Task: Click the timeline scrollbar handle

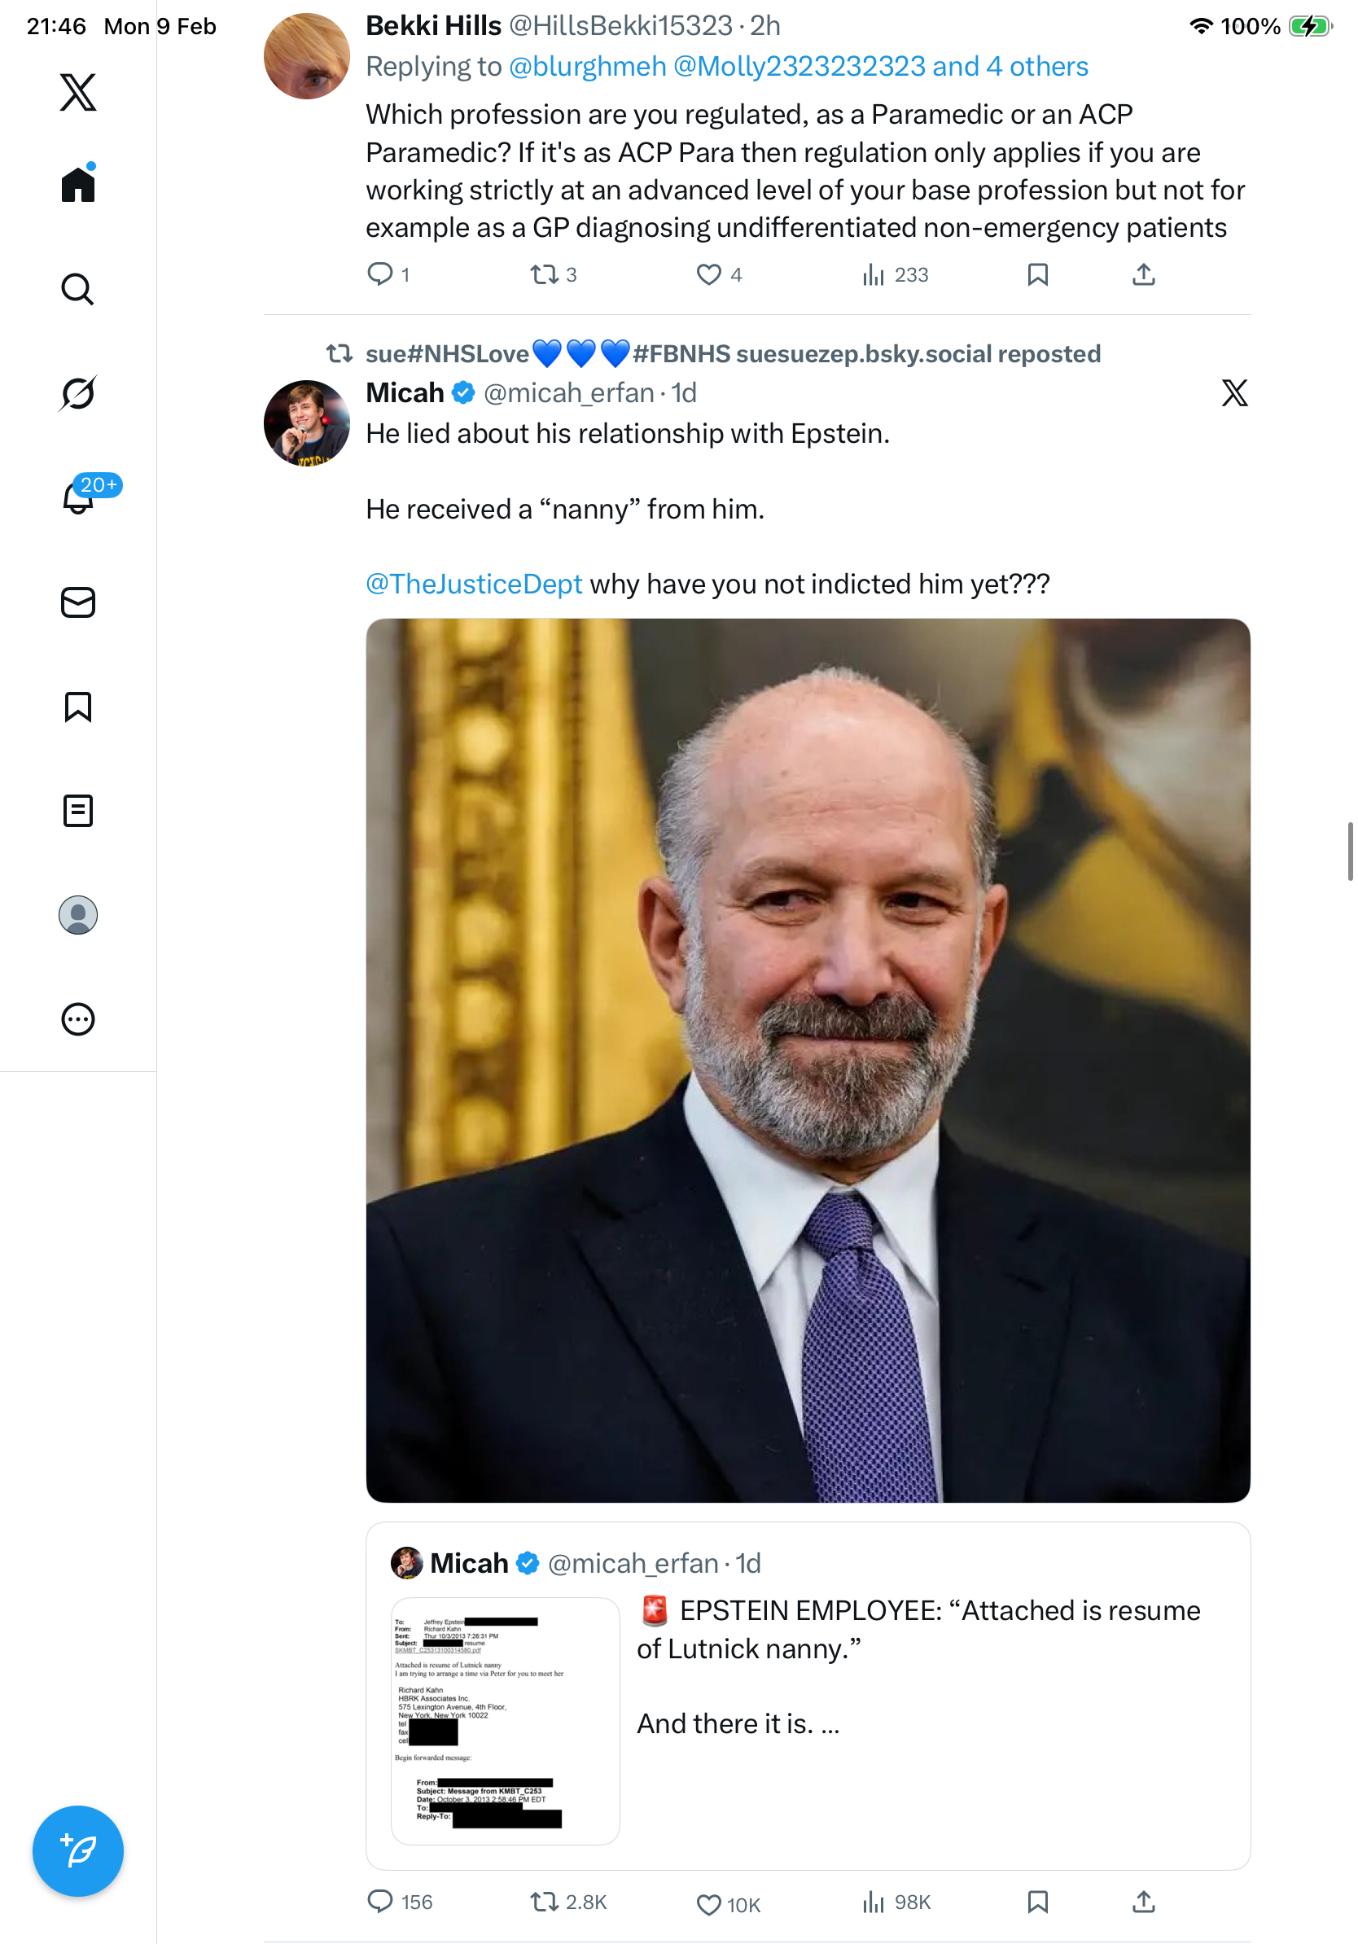Action: point(1351,851)
